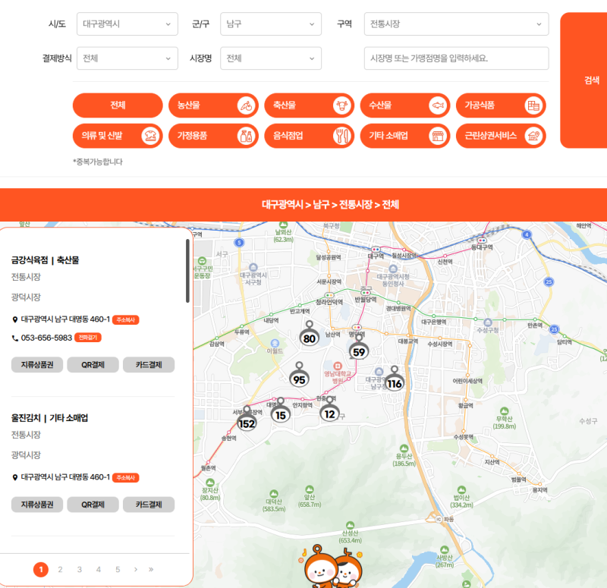Go to results page 4
Image resolution: width=607 pixels, height=588 pixels.
99,570
